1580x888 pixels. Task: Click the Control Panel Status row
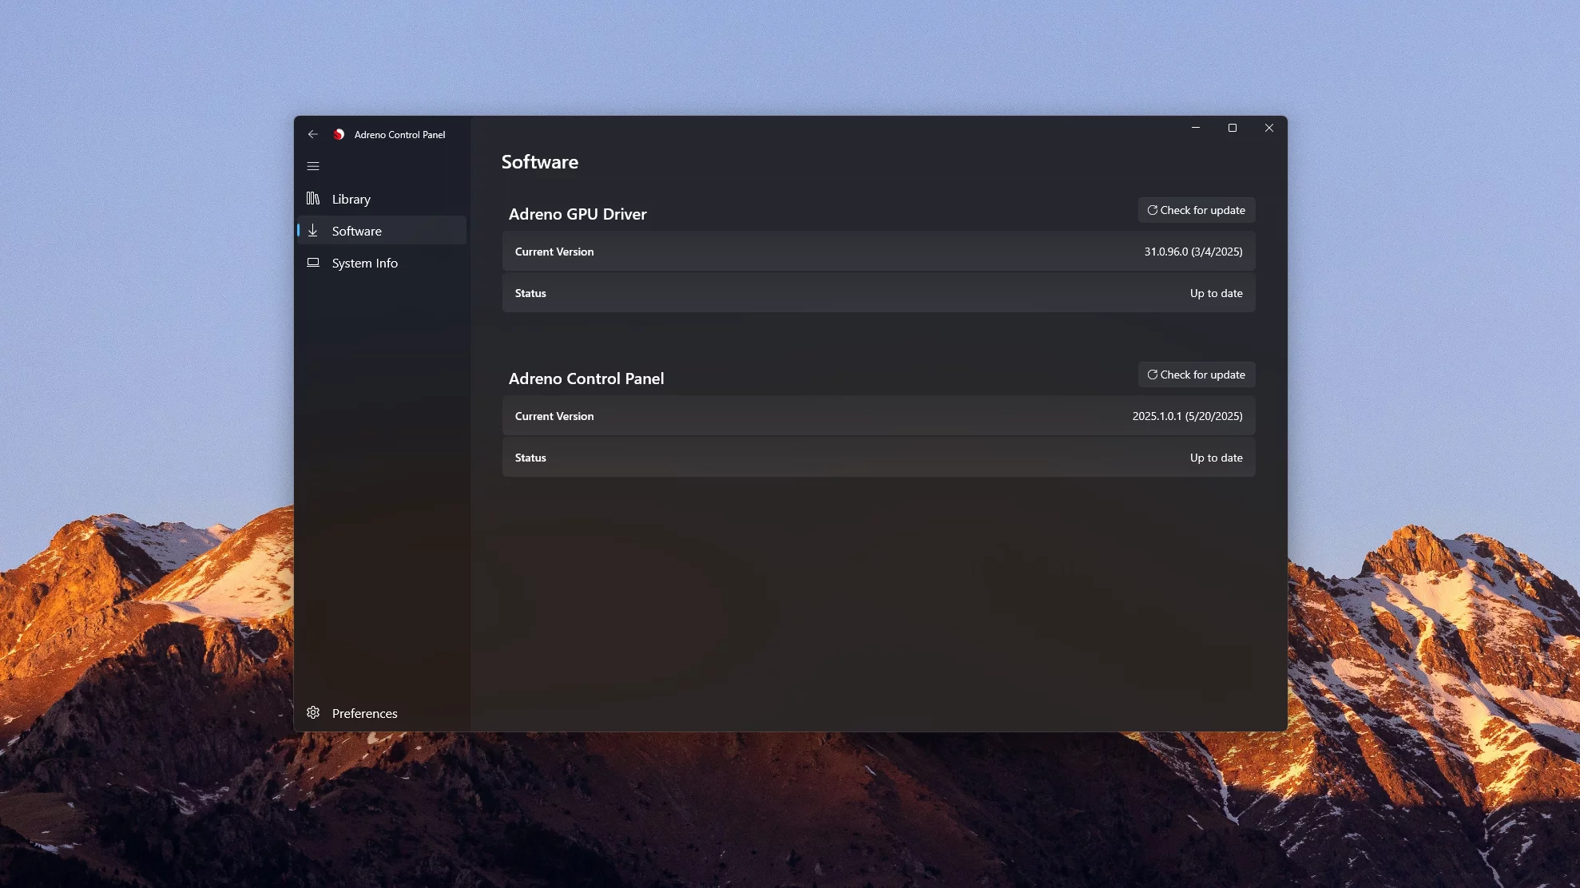click(878, 458)
